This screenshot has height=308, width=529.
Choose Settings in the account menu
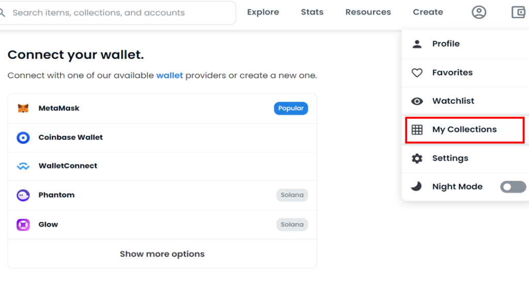450,158
